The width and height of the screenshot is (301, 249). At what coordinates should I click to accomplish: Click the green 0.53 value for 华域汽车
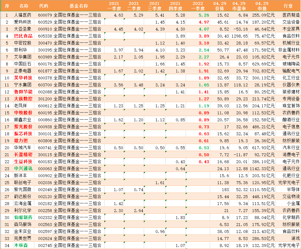click(204, 148)
